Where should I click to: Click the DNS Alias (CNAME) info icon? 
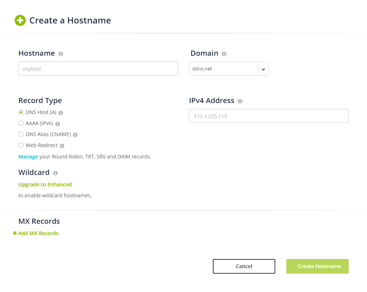(x=75, y=135)
